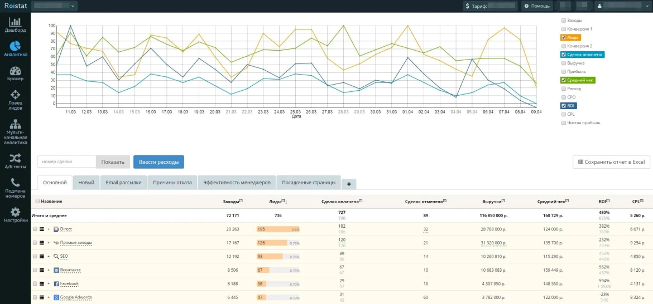Open the project dropdown beside the Roistat logo
This screenshot has height=304, width=653.
[55, 6]
